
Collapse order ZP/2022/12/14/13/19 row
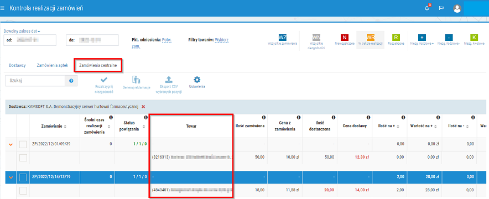(x=11, y=177)
